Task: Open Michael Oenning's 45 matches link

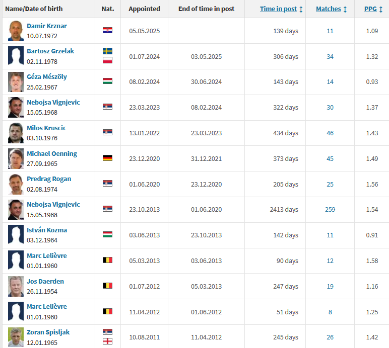Action: [x=330, y=158]
